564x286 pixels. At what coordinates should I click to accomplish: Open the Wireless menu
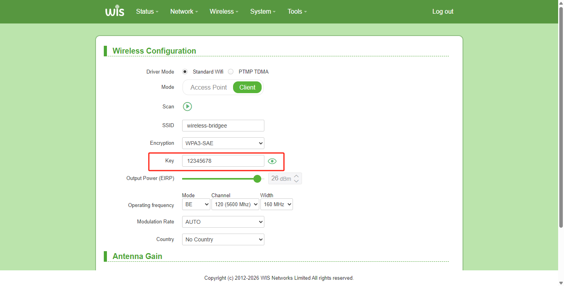224,12
